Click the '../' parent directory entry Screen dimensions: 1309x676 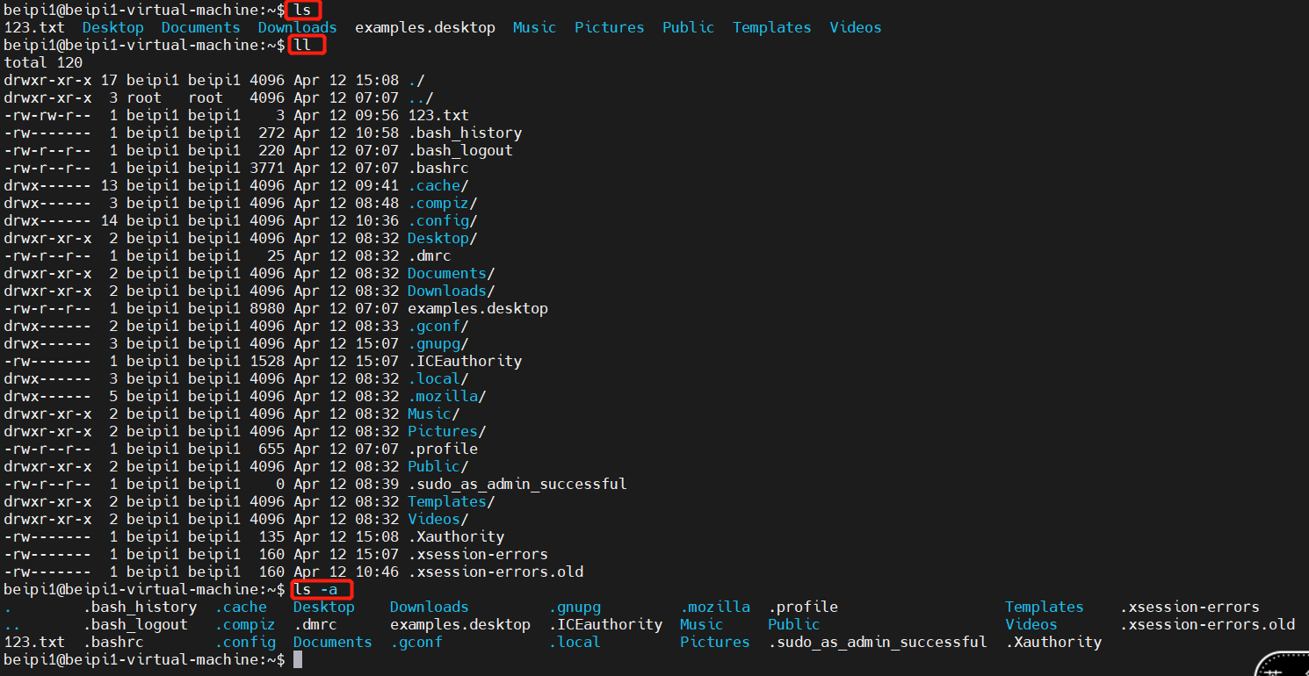(421, 97)
